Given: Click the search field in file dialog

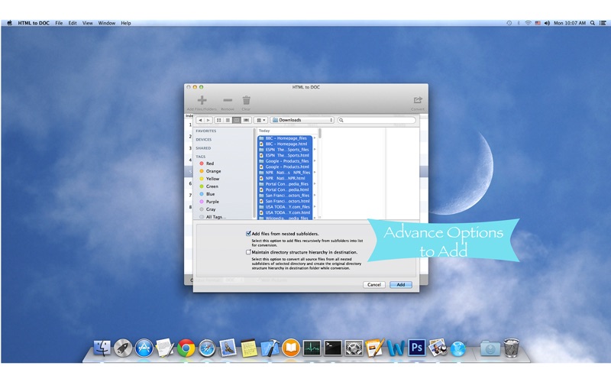Looking at the screenshot, I should (377, 120).
